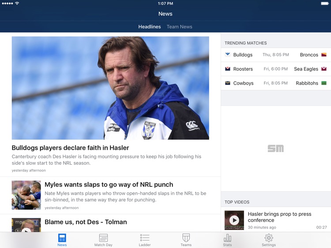
Task: Open the News tab icon
Action: pos(62,238)
